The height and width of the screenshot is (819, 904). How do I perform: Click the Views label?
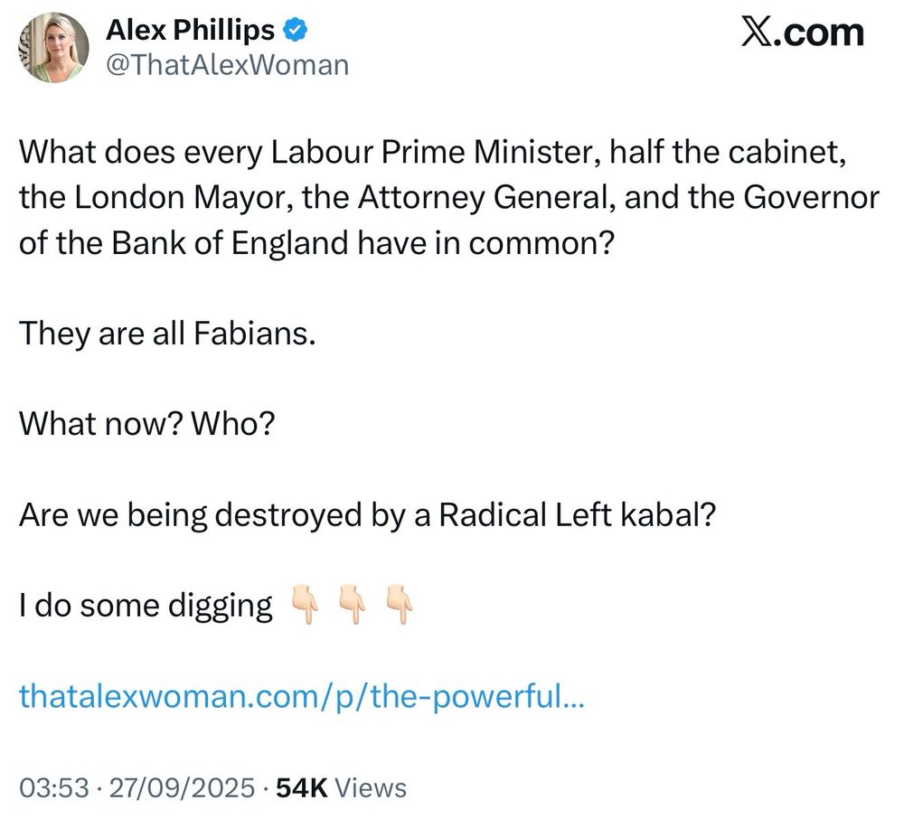coord(371,788)
